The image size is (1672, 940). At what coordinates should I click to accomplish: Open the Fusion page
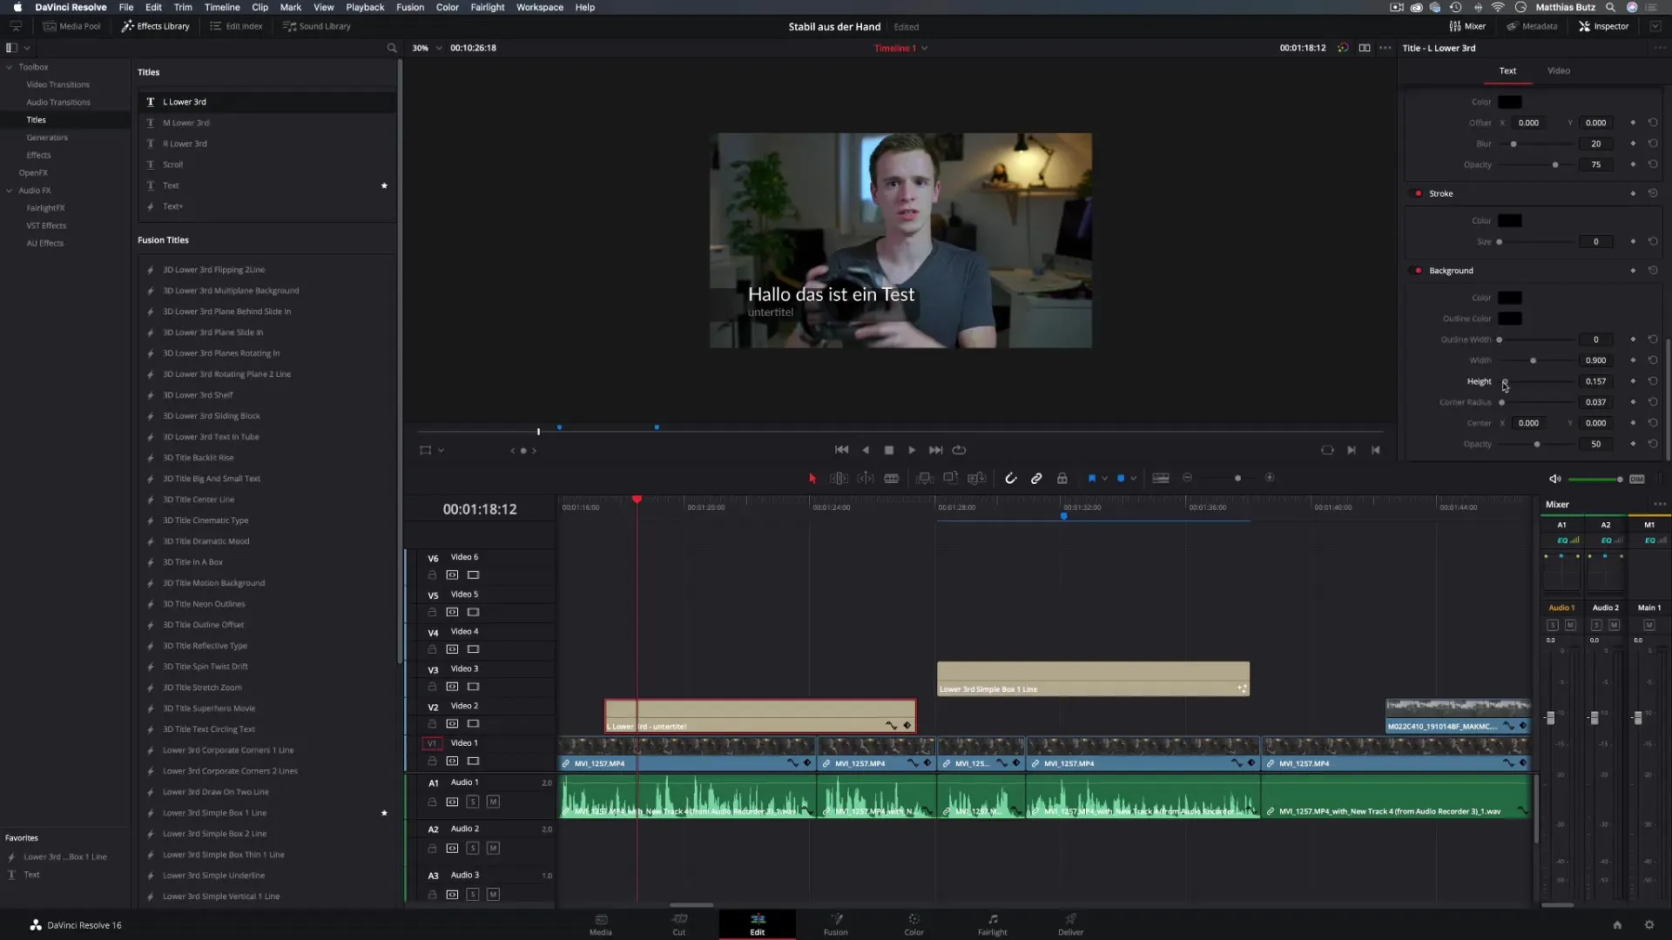point(835,923)
